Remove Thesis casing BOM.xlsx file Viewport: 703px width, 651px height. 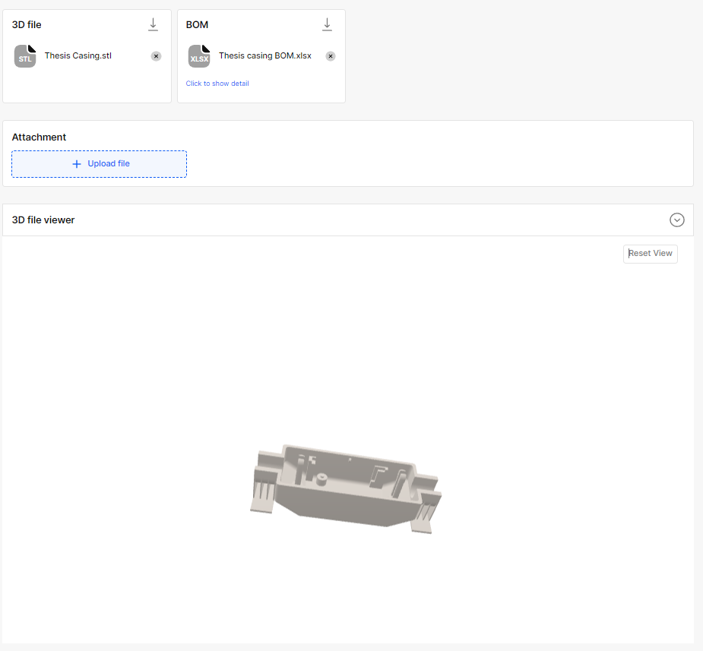click(331, 56)
